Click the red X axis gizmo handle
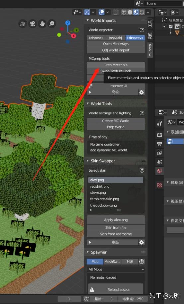Image resolution: width=184 pixels, height=304 pixels. (x=74, y=36)
